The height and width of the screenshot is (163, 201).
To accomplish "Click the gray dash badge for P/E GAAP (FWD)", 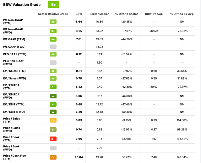I will [x=53, y=47].
